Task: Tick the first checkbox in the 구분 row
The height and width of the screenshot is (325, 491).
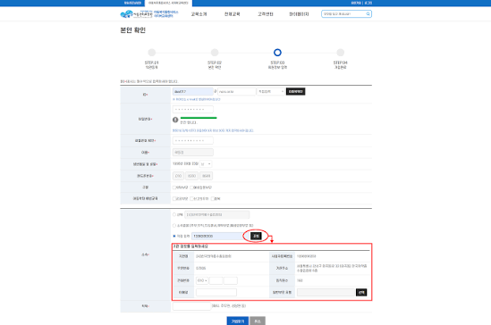Action: [174, 187]
